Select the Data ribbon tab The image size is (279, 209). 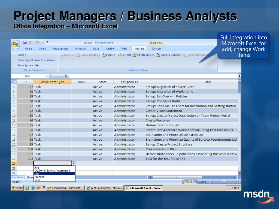[96, 48]
